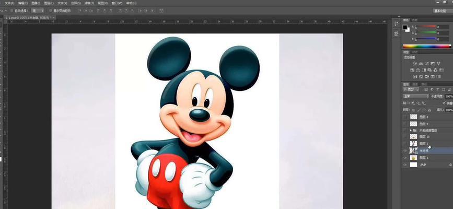The width and height of the screenshot is (453, 209).
Task: Open the 图像(I) menu
Action: point(36,3)
